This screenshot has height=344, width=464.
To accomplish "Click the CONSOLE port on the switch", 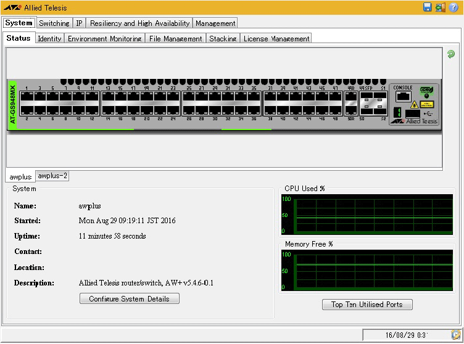I will coord(403,97).
